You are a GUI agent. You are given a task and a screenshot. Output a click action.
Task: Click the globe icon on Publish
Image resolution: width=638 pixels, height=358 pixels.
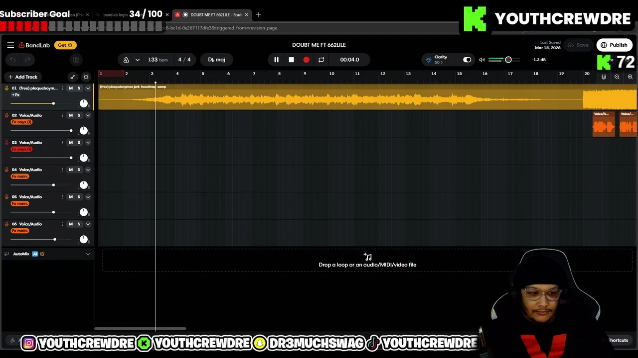coord(604,45)
